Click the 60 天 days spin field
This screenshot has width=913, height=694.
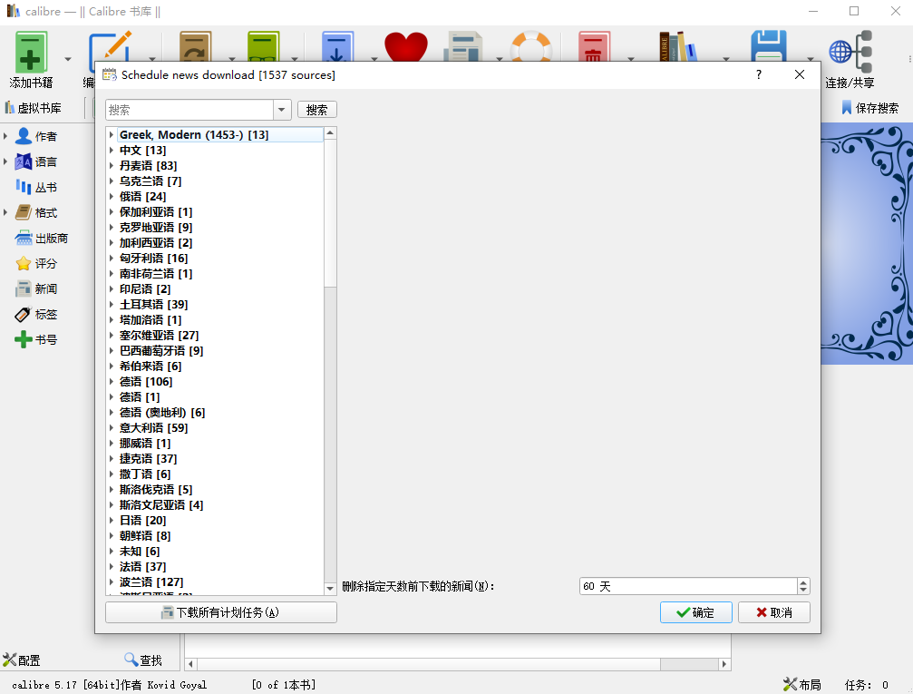pyautogui.click(x=688, y=586)
